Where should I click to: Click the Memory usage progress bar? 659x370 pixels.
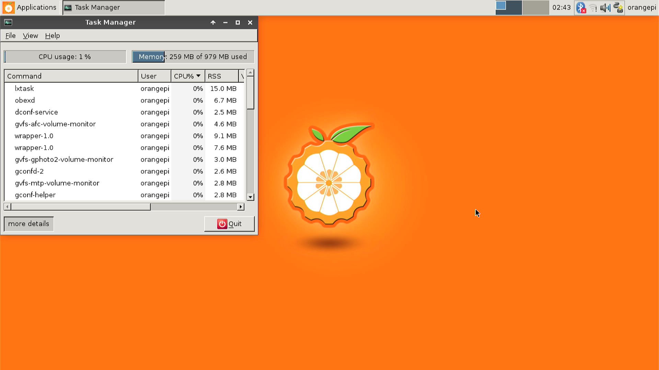(x=193, y=57)
